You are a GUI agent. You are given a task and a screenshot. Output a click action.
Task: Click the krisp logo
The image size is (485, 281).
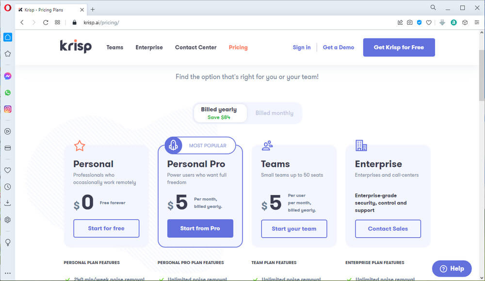(76, 47)
